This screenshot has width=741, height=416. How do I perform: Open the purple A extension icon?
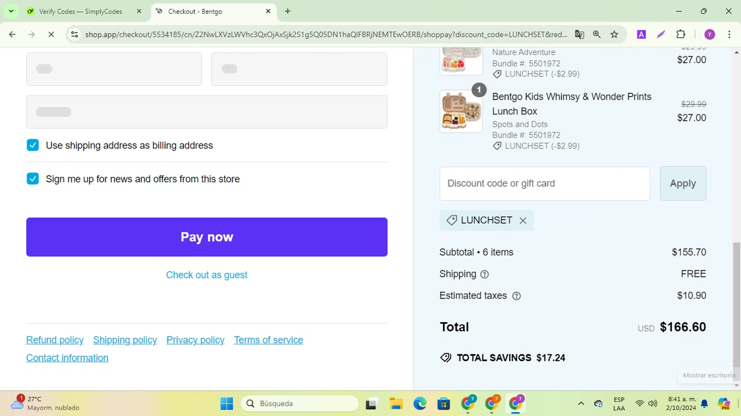(641, 35)
